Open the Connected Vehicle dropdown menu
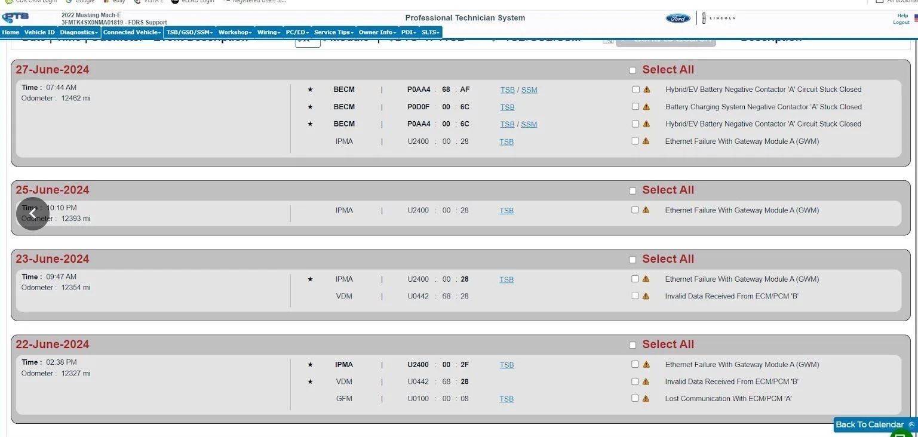Image resolution: width=918 pixels, height=437 pixels. tap(132, 32)
